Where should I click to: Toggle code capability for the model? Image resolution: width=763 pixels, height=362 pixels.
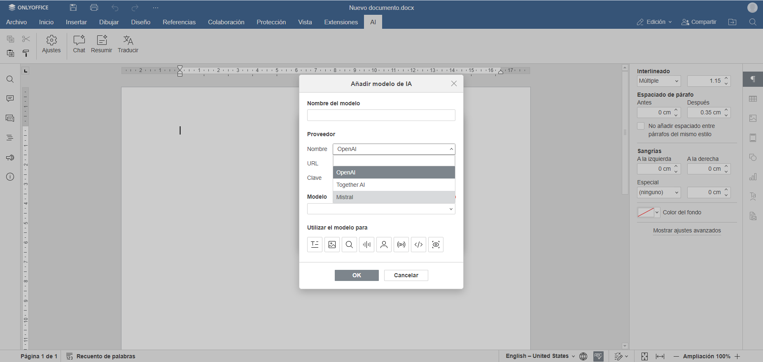click(418, 244)
